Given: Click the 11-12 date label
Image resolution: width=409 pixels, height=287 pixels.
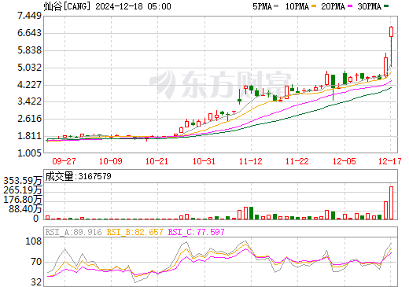Looking at the screenshot, I should coord(251,161).
